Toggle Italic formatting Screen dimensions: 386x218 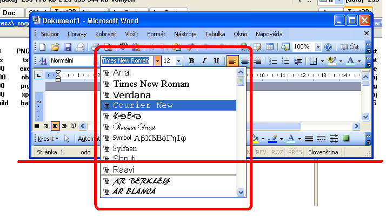[x=204, y=61]
